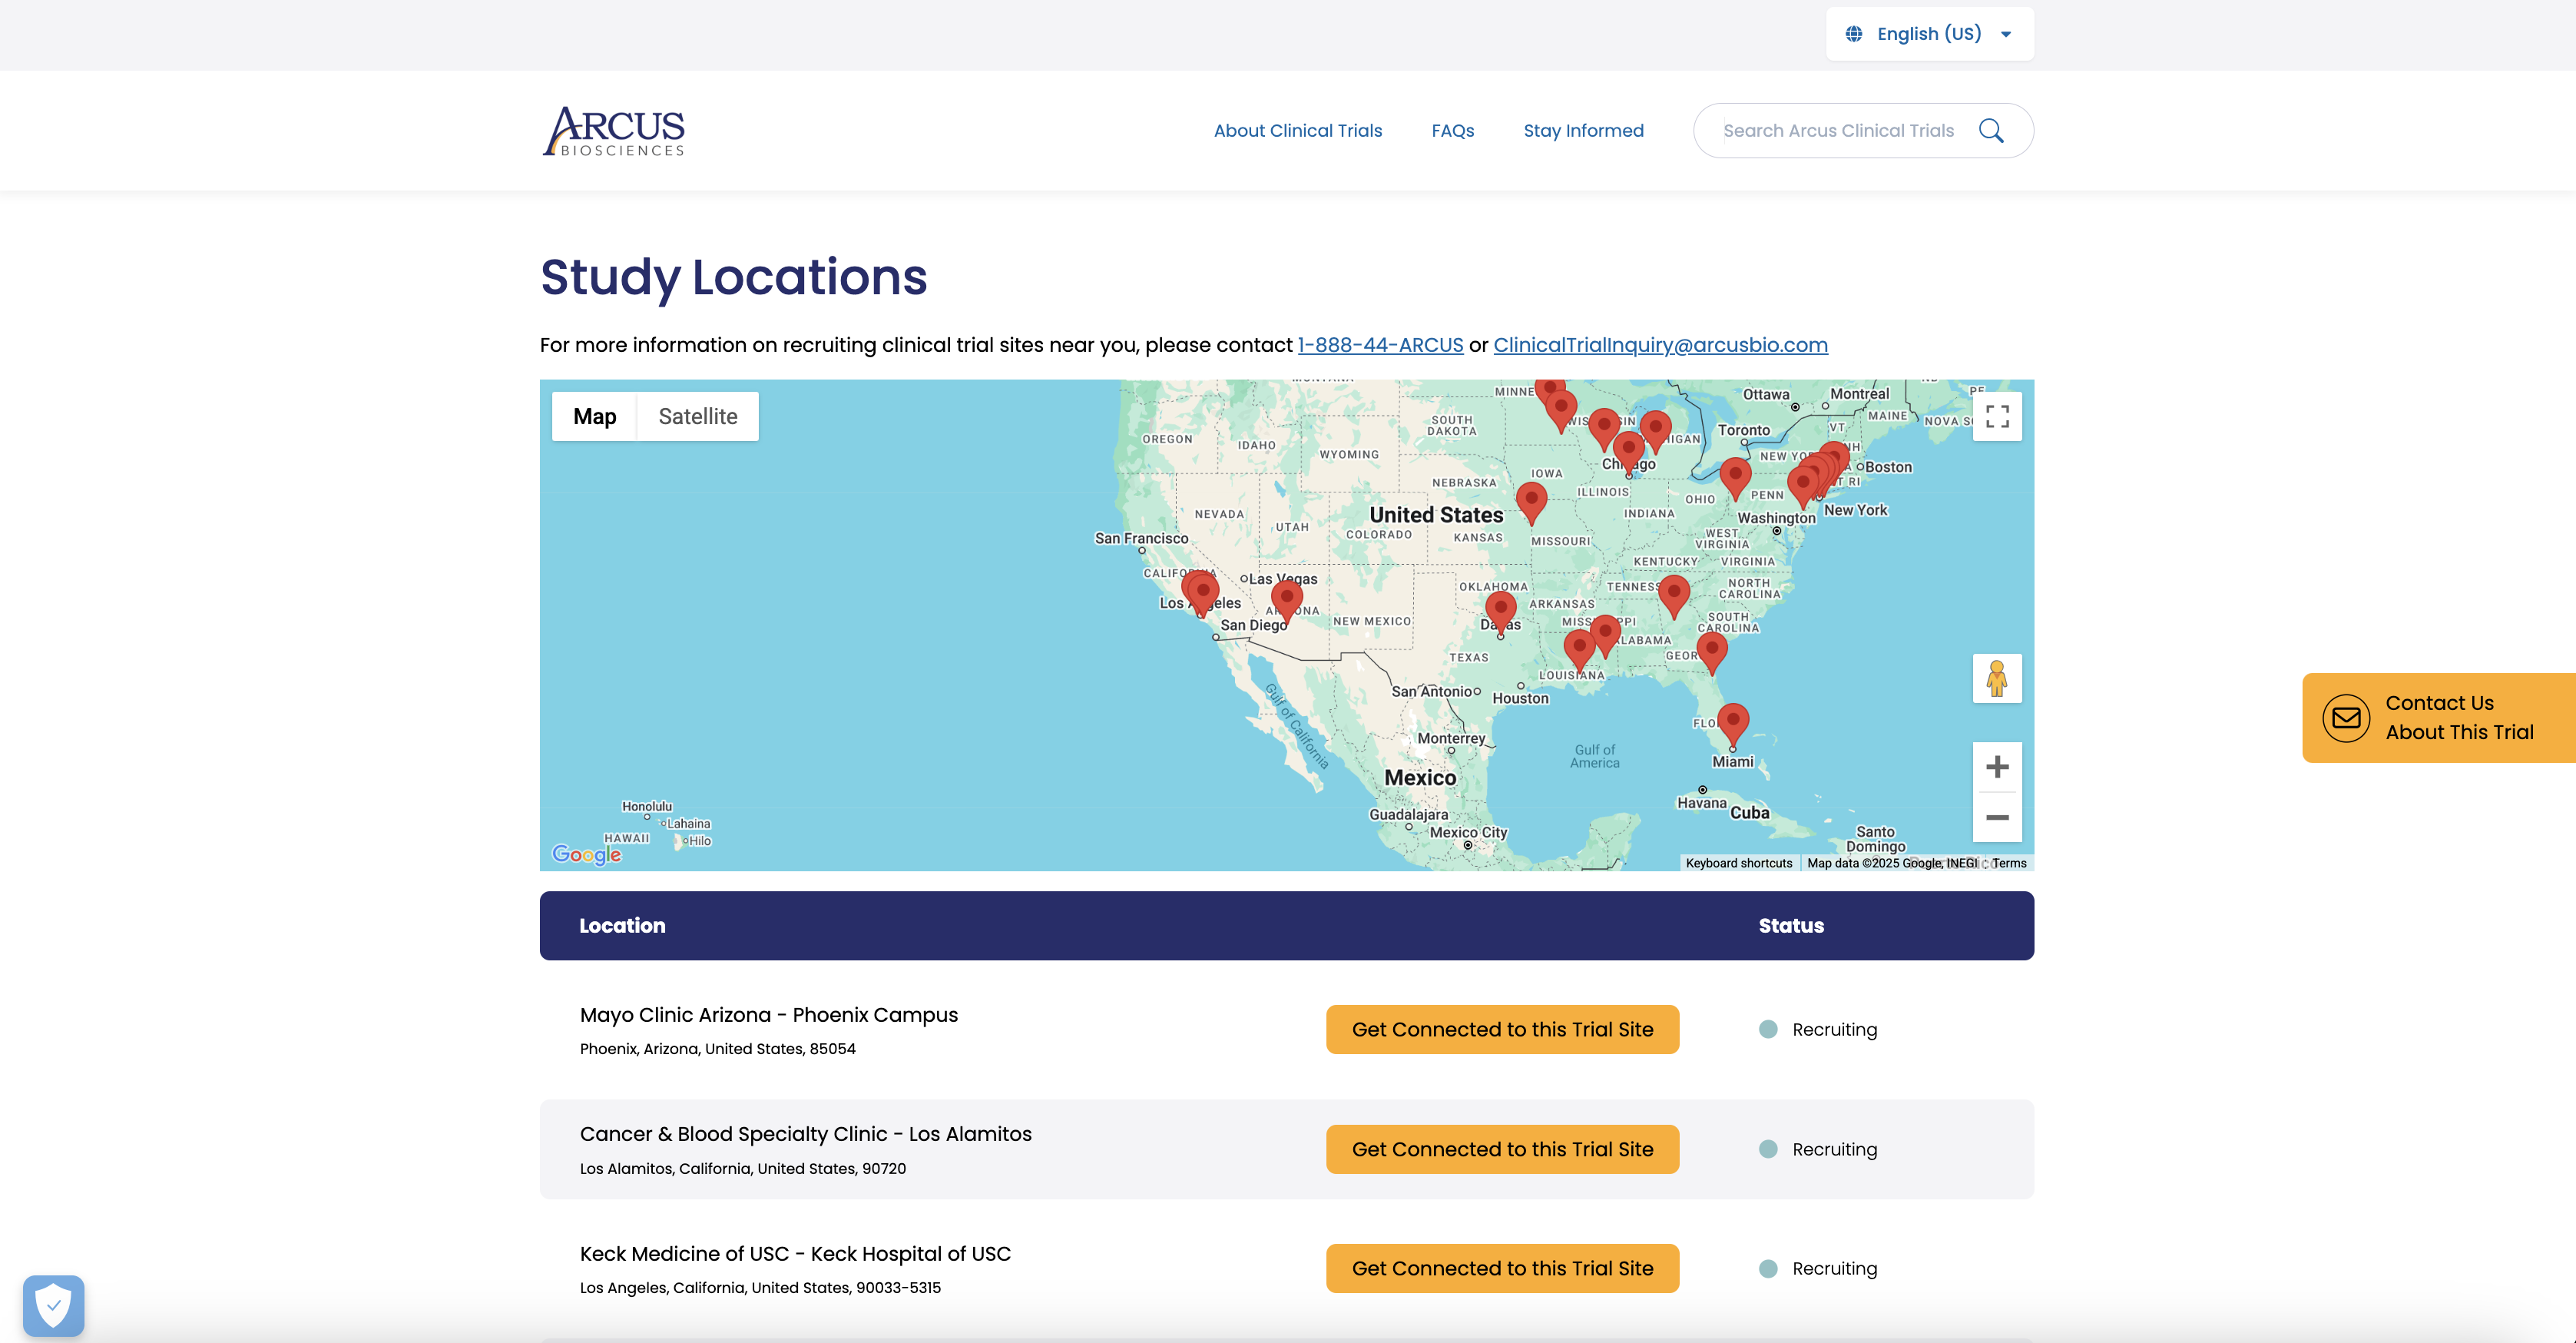Get connected to Los Alamitos clinic site
The image size is (2576, 1343).
(1502, 1149)
